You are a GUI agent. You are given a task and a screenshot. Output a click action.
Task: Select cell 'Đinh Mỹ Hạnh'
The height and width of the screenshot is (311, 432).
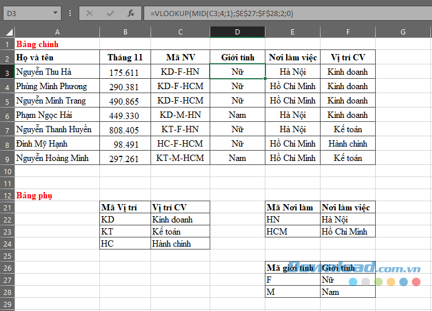click(57, 143)
